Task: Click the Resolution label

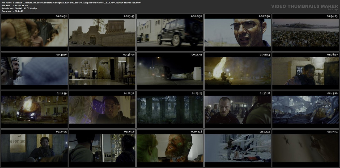Action: 7,9
